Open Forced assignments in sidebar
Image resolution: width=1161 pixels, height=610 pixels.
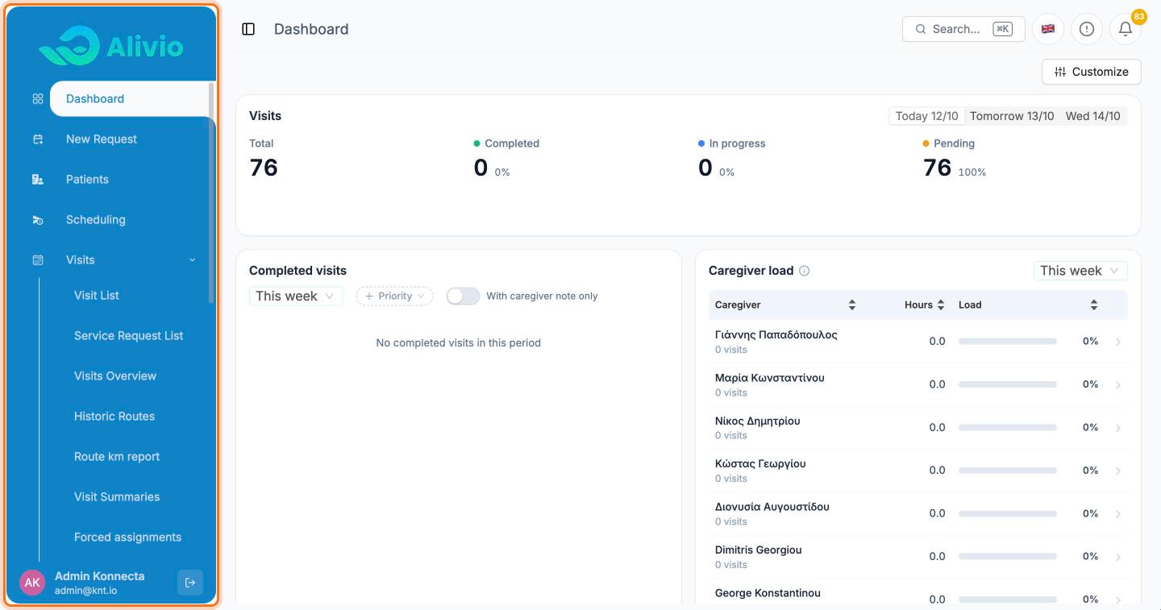click(127, 537)
